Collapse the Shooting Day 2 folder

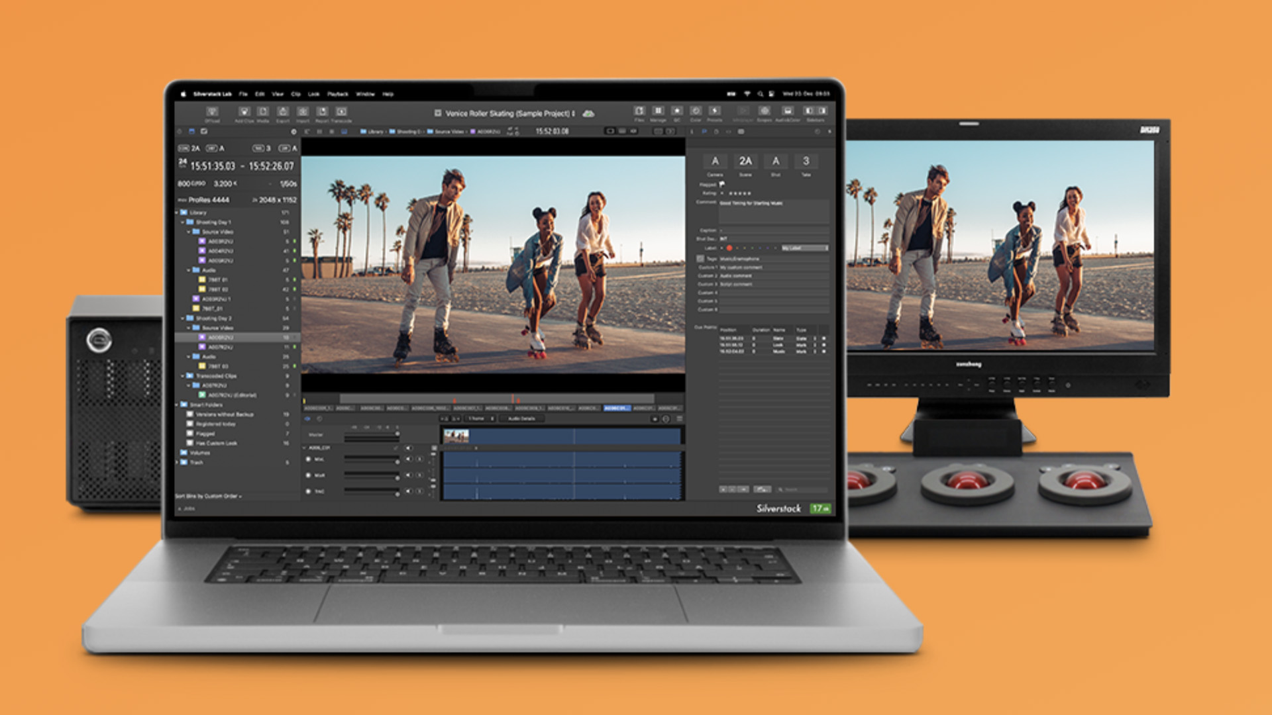pos(183,318)
